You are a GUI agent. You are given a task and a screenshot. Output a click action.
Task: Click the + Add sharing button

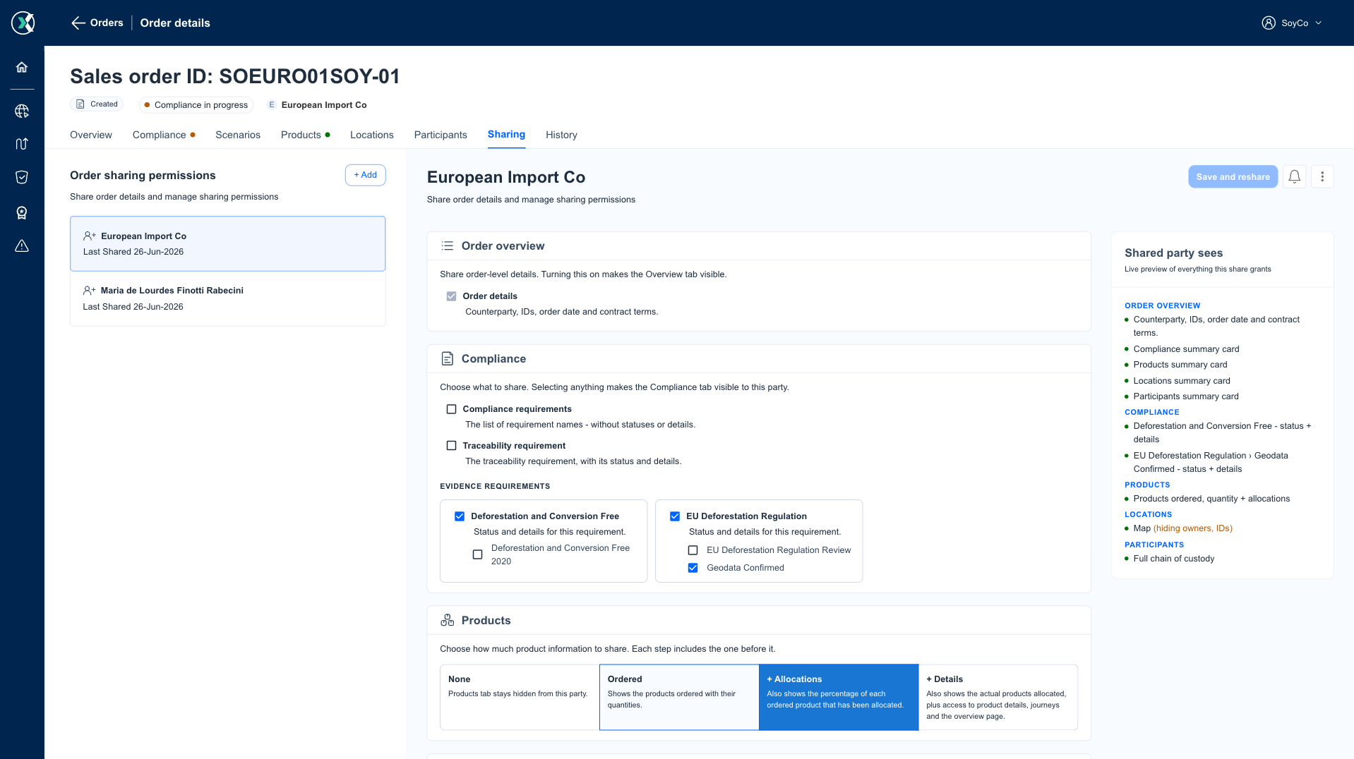(x=365, y=175)
